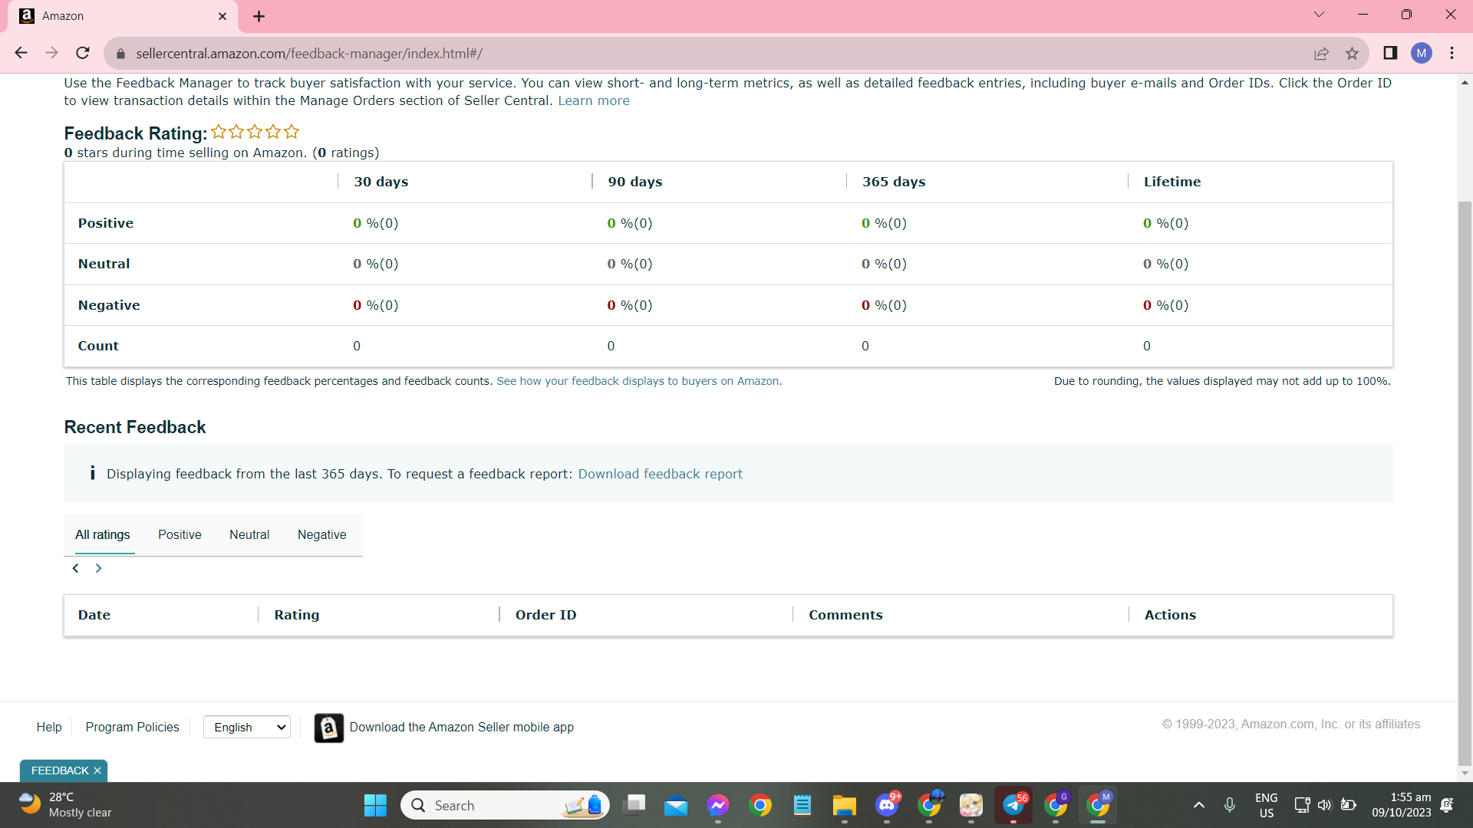Go back to the previous page
Screen dimensions: 1473x828
pyautogui.click(x=21, y=53)
